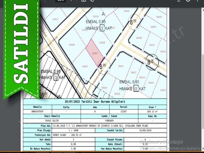Select the highlighted parcel 22267 on map
The width and height of the screenshot is (204, 153).
pos(95,53)
